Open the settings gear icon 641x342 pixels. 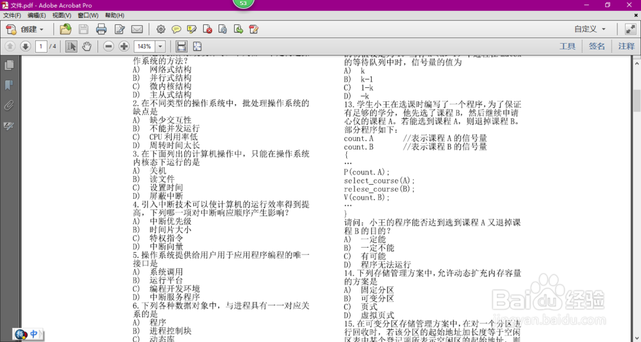click(161, 30)
